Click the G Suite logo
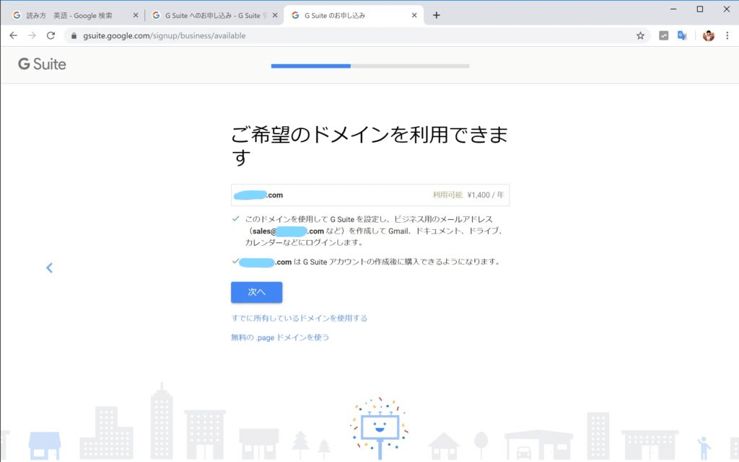 [41, 64]
